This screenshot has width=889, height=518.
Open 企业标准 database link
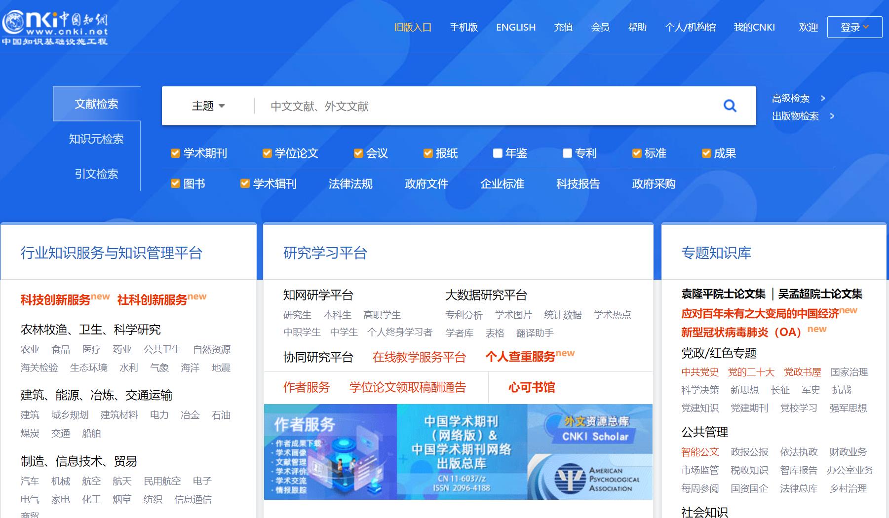coord(502,184)
